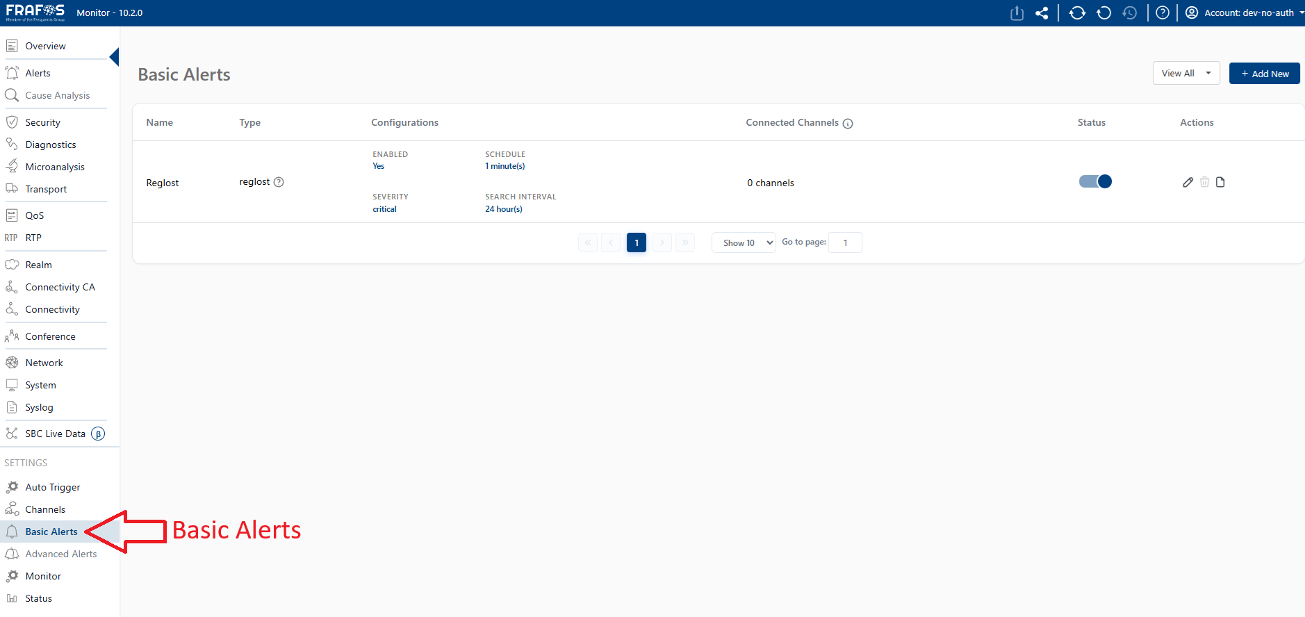1305x617 pixels.
Task: Click the Connectivity CA icon
Action: [x=12, y=287]
